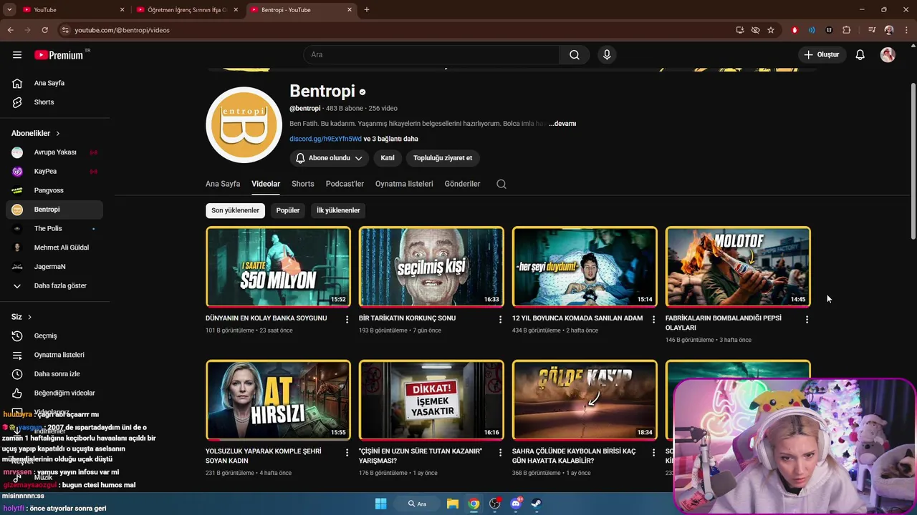
Task: Select Son yüklenenler filter chip
Action: pos(235,210)
